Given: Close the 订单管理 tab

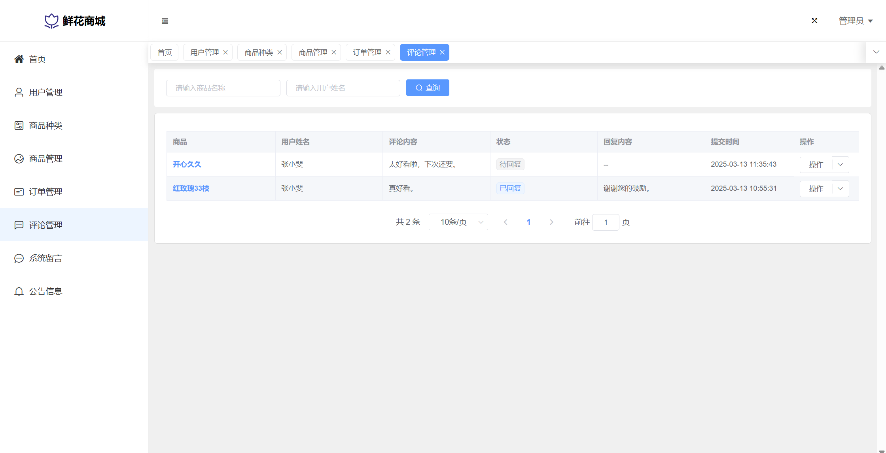Looking at the screenshot, I should (388, 53).
